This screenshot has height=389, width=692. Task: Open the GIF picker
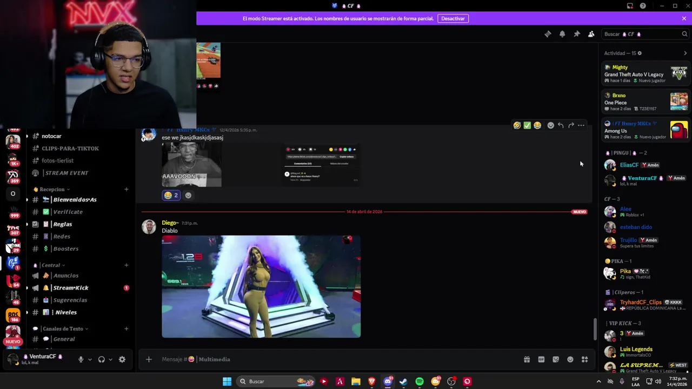click(541, 359)
